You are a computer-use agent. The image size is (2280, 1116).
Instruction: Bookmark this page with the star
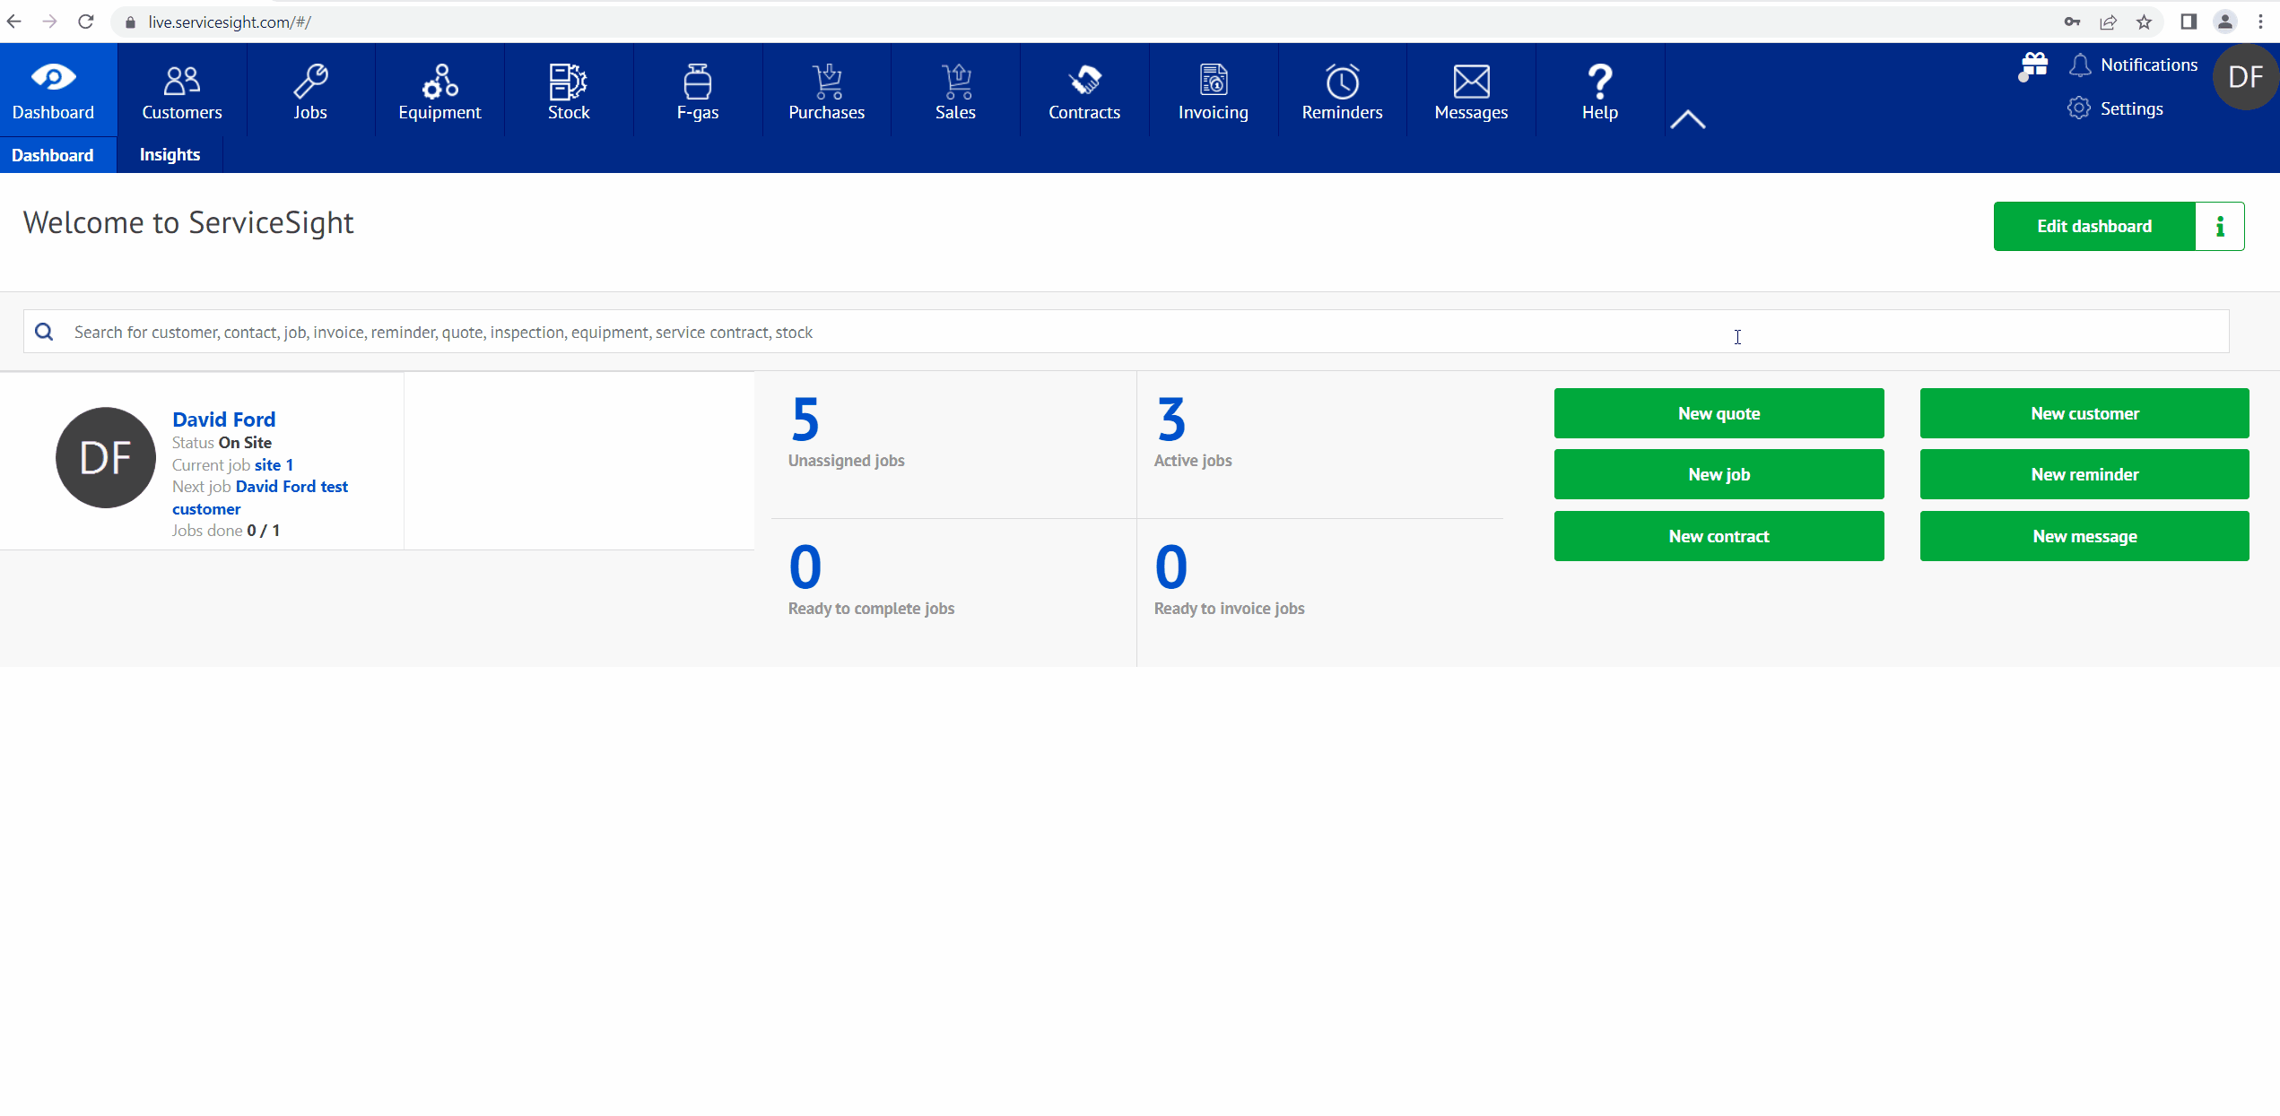[x=2144, y=22]
